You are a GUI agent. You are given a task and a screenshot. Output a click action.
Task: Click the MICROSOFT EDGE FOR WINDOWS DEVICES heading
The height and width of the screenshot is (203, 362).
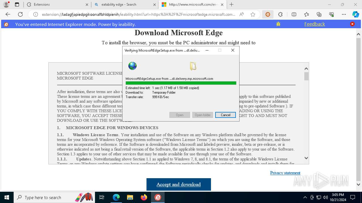pos(112,128)
